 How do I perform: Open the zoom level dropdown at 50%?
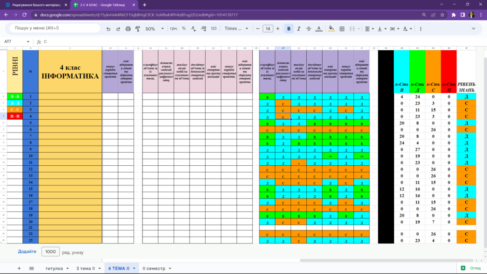tap(154, 28)
